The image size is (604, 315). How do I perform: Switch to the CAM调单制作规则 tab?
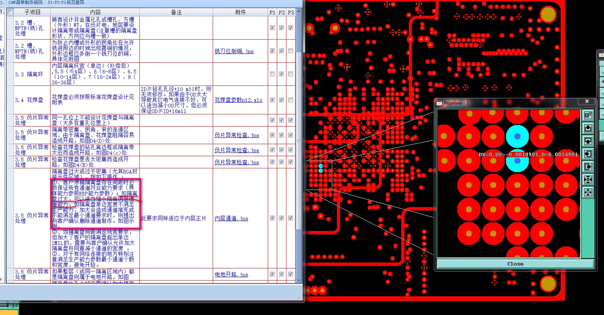click(x=25, y=2)
